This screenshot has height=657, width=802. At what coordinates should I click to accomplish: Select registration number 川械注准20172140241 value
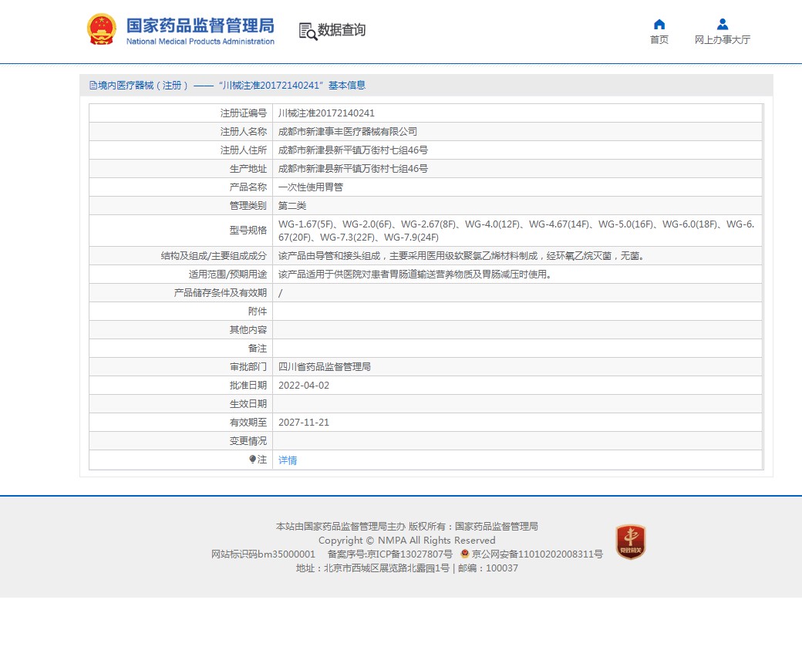[x=326, y=113]
